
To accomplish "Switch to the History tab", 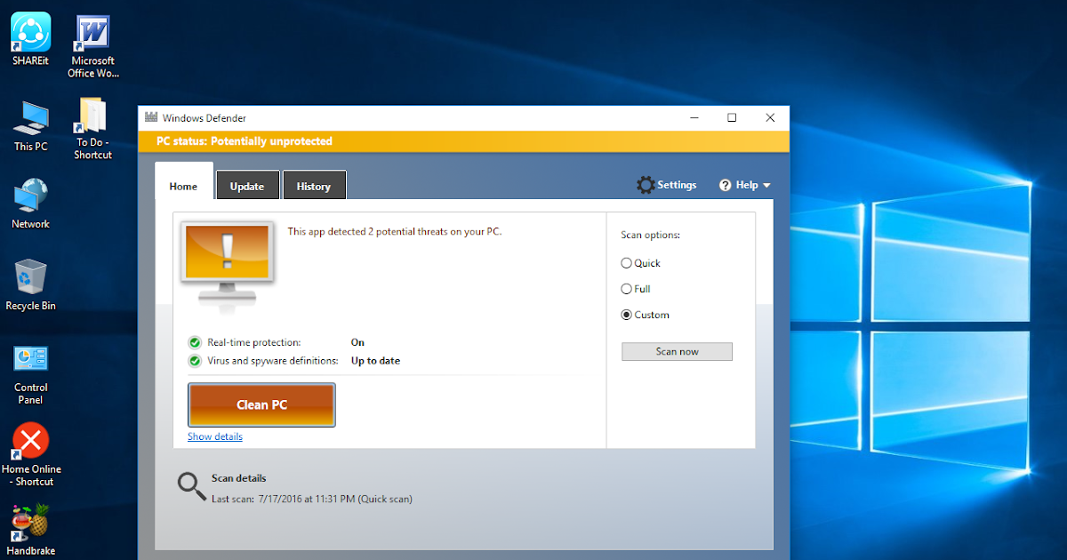I will (314, 186).
